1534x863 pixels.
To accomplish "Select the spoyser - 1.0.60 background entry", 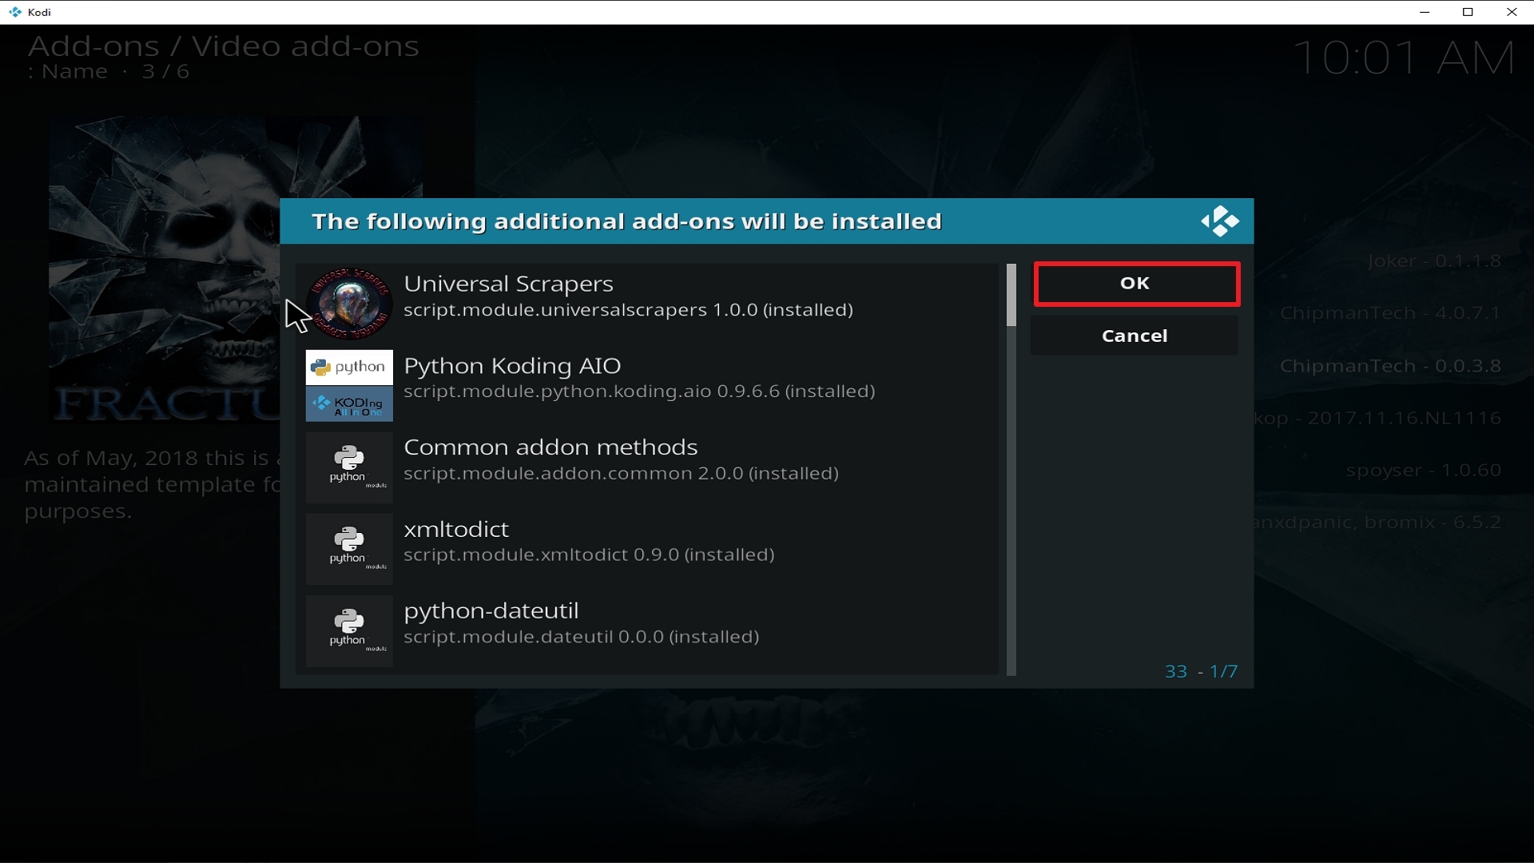I will click(1424, 471).
